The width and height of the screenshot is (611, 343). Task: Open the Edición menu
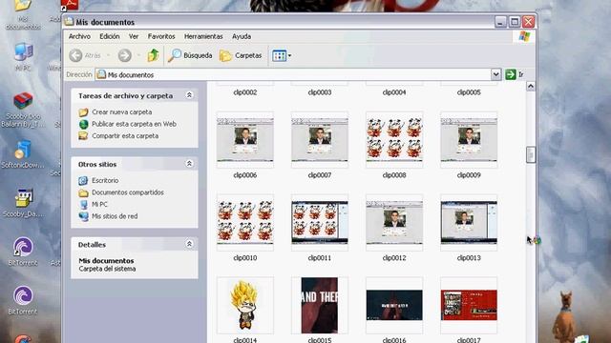click(110, 36)
